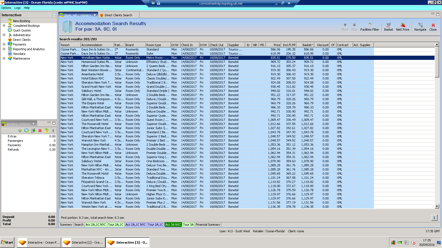
Task: Close the Booking contents panel tab
Action: pos(33,124)
